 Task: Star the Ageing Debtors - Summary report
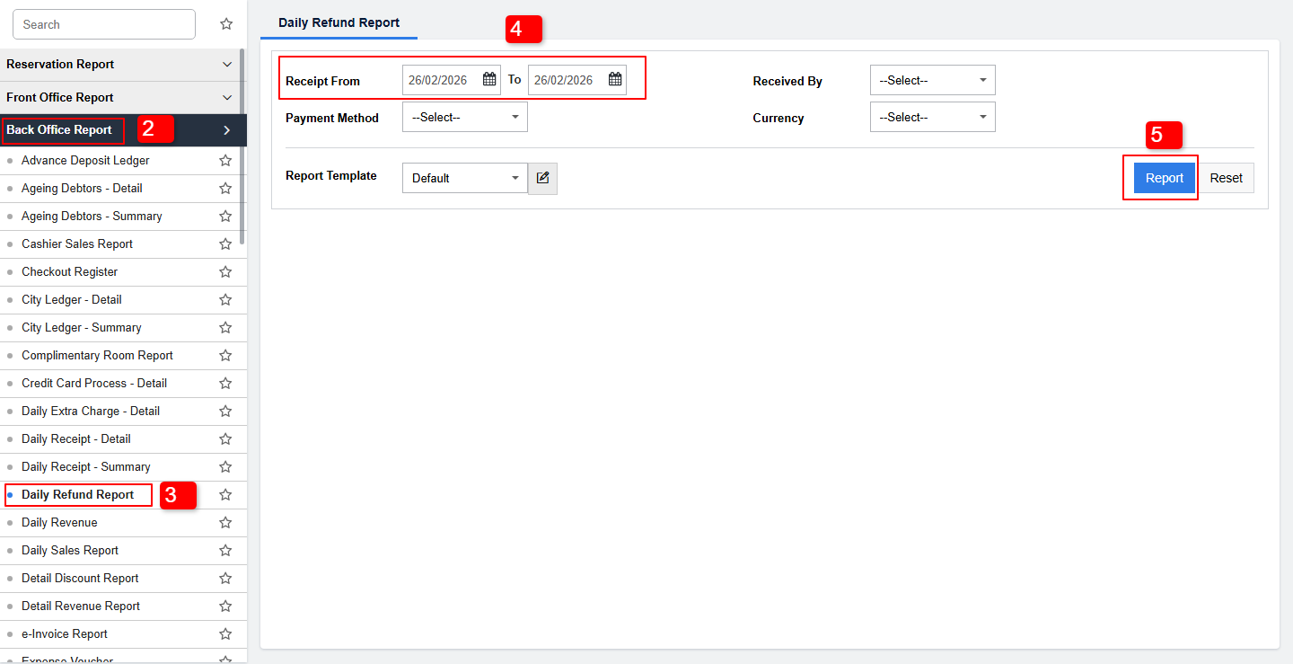click(225, 217)
